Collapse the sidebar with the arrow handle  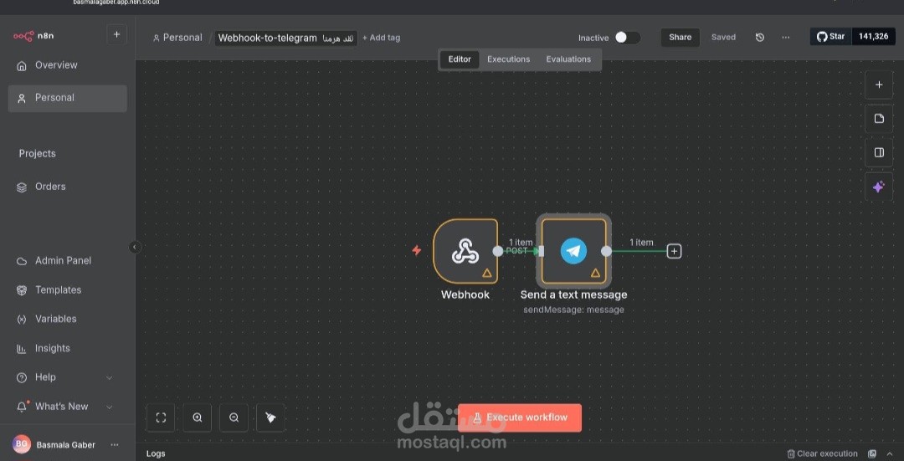point(134,247)
